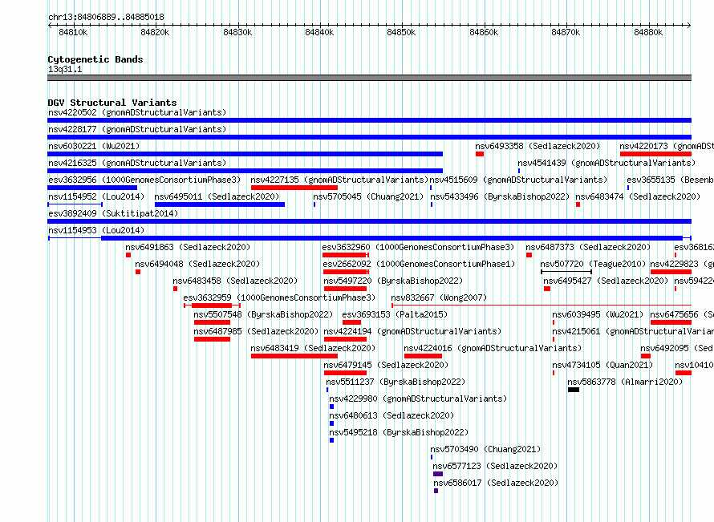Open variant nsv6480613 label
714x522 pixels.
pos(391,415)
